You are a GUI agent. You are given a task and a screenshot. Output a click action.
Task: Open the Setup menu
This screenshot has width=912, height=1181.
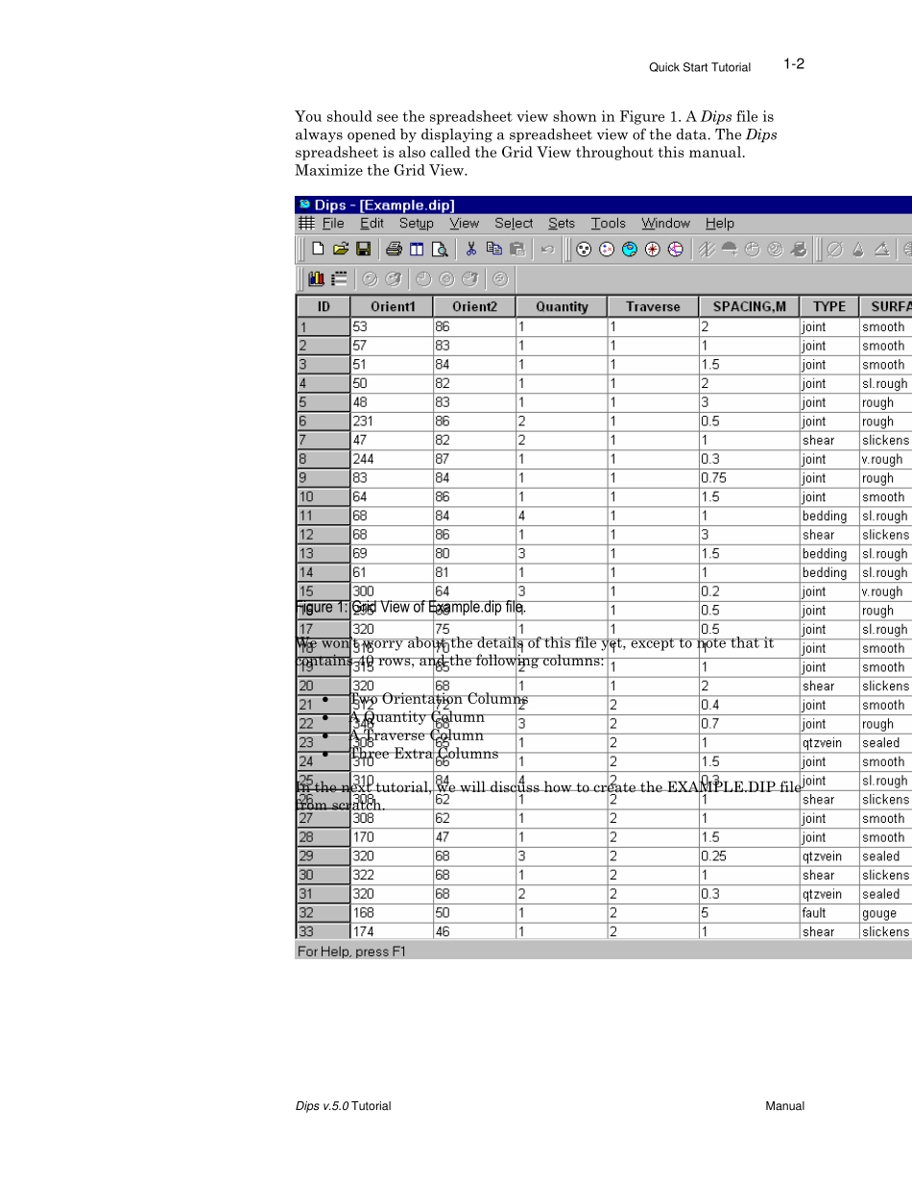[x=417, y=224]
